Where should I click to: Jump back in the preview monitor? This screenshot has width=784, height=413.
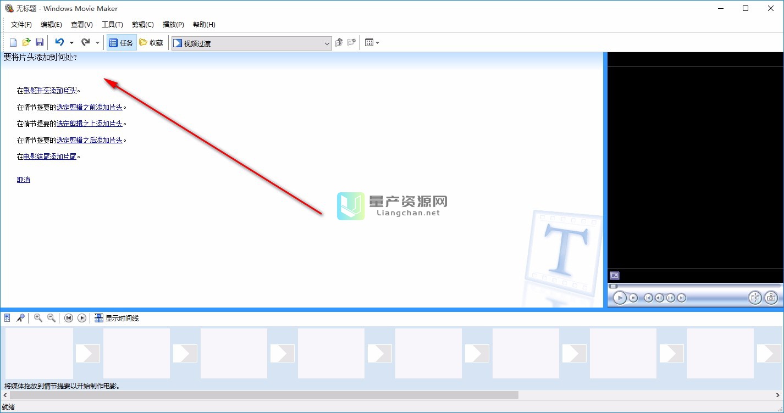[649, 298]
